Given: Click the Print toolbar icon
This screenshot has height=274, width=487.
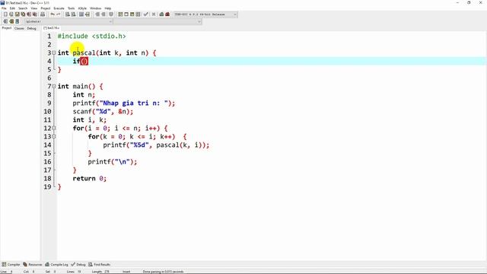Looking at the screenshot, I should tap(43, 14).
